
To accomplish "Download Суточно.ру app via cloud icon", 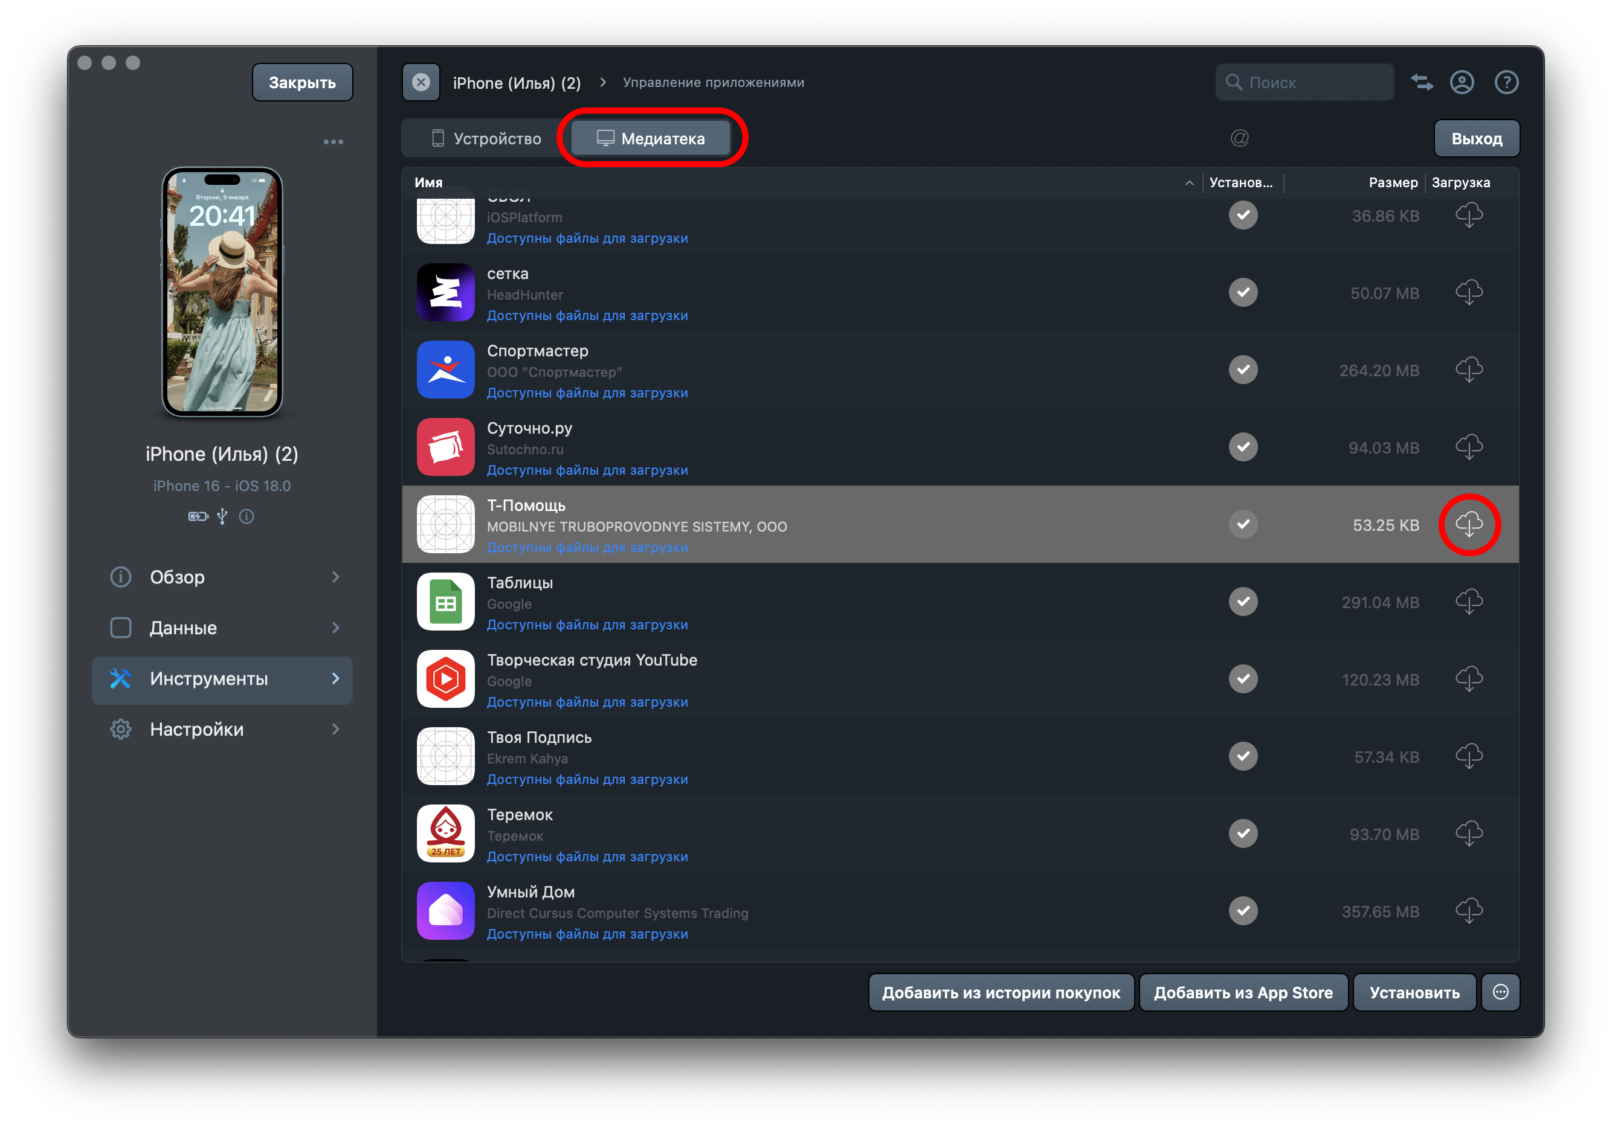I will click(1468, 447).
